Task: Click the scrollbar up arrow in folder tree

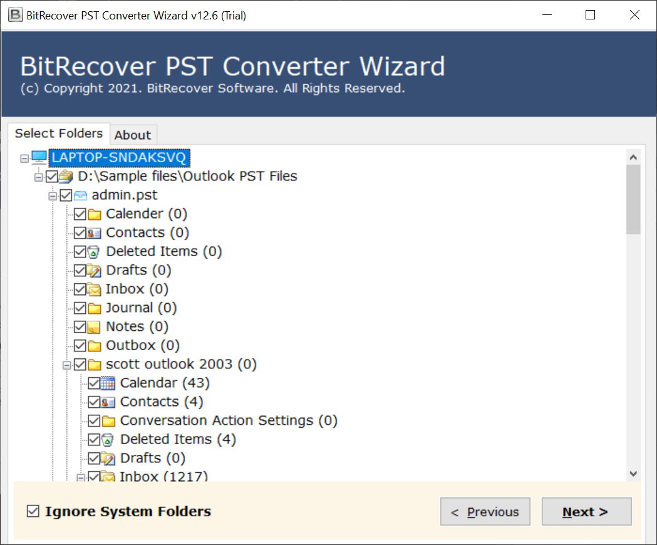Action: tap(633, 157)
